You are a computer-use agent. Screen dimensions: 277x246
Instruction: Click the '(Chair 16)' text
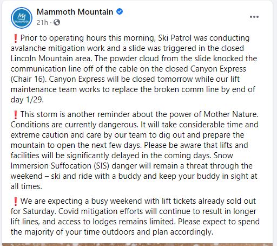[28, 79]
